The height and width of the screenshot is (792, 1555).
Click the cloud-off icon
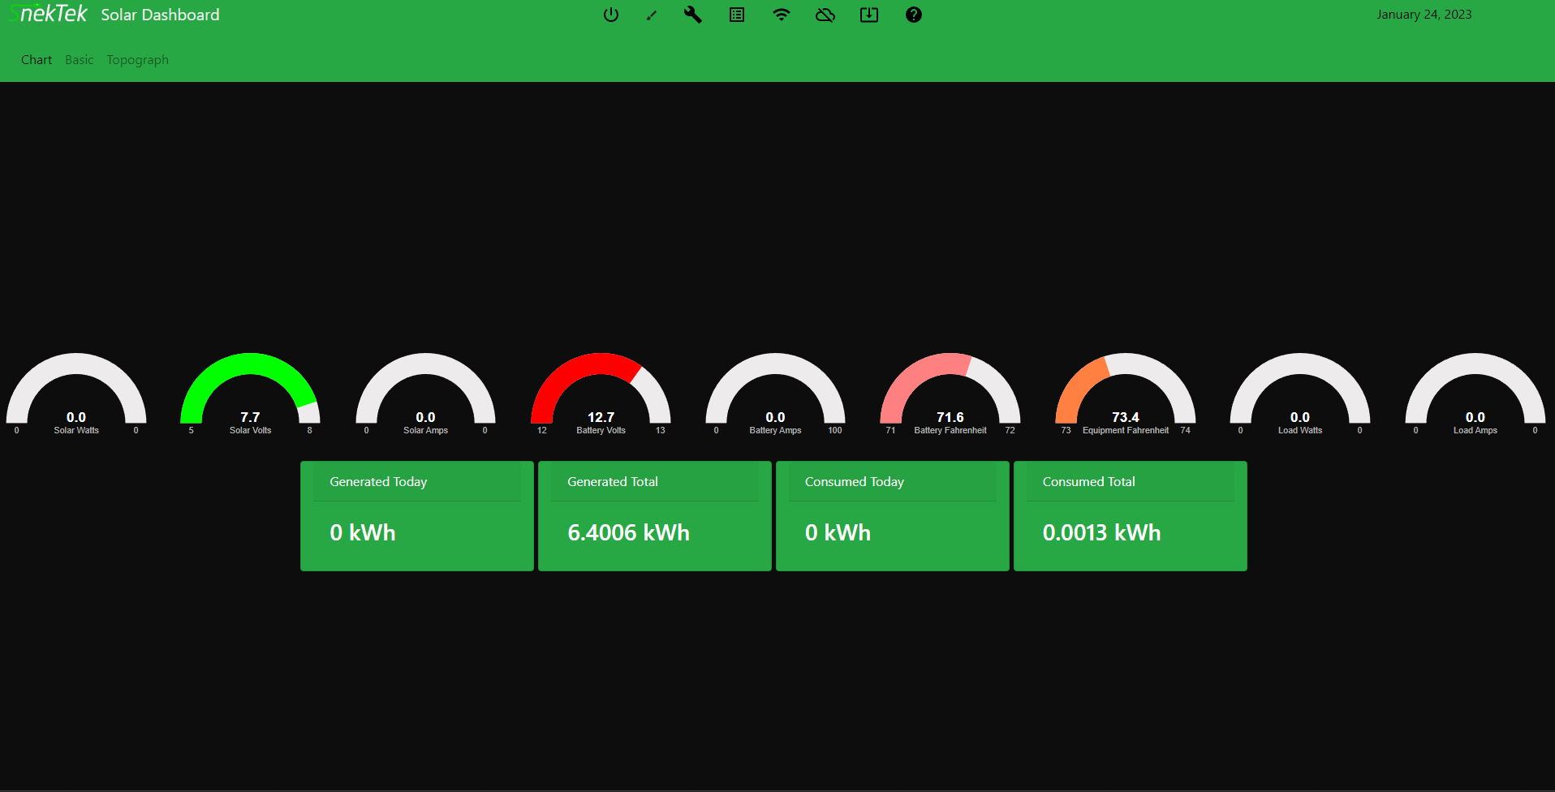point(825,15)
